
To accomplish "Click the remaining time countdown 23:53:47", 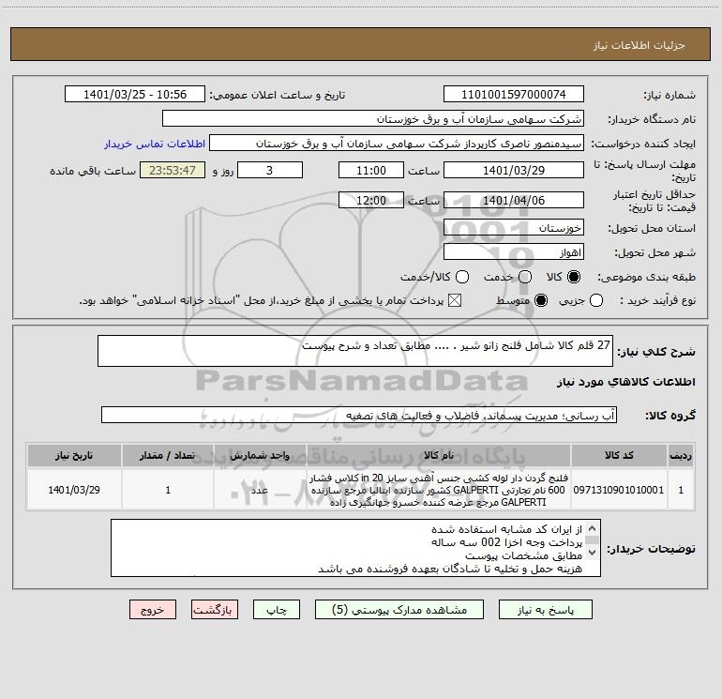I will [x=173, y=170].
